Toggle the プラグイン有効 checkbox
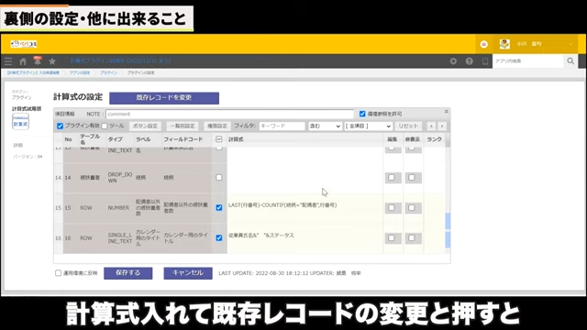This screenshot has width=587, height=330. tap(60, 126)
